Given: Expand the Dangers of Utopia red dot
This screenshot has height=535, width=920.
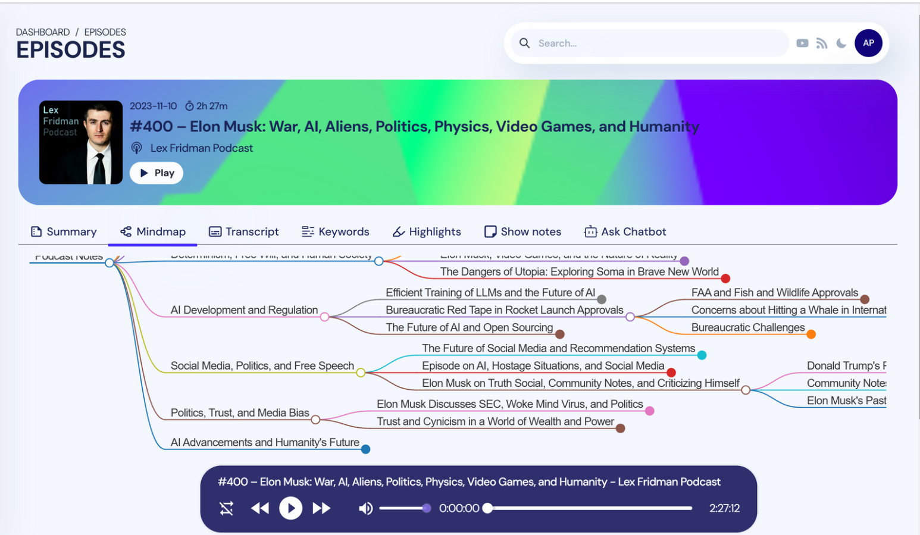Looking at the screenshot, I should point(725,279).
